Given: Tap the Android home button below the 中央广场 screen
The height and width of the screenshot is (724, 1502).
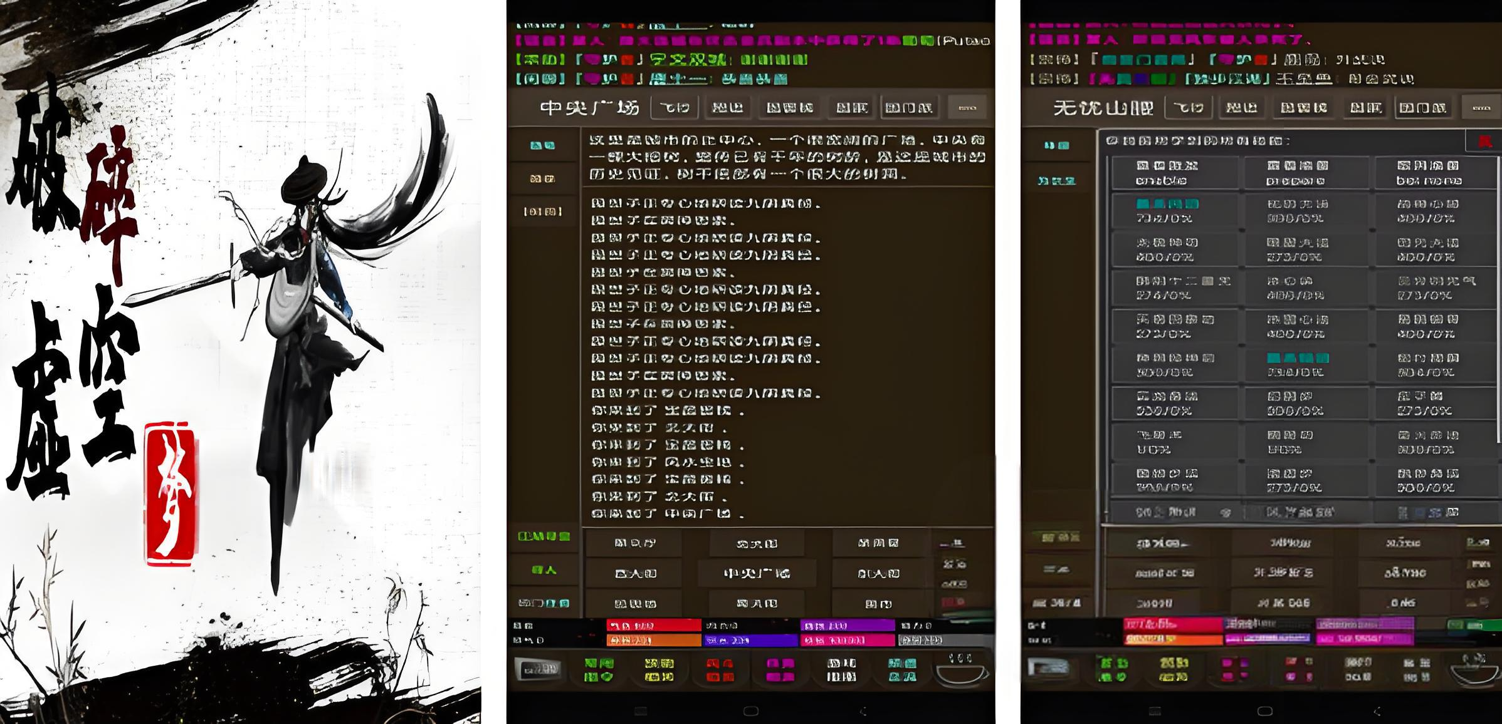Looking at the screenshot, I should [750, 711].
